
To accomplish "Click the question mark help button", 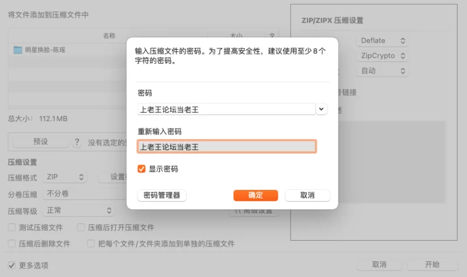I will [76, 142].
